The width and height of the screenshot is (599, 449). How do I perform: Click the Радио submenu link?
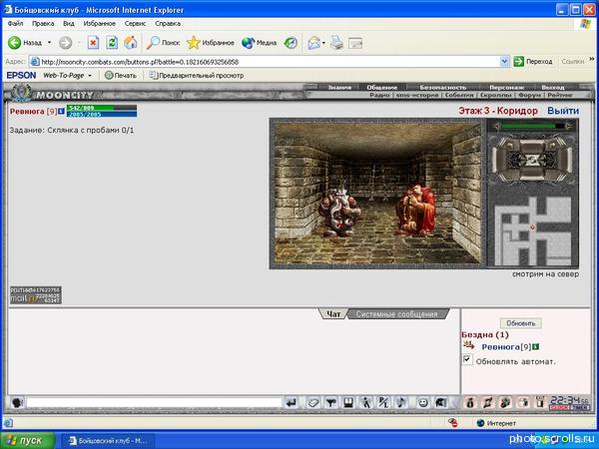[x=379, y=95]
